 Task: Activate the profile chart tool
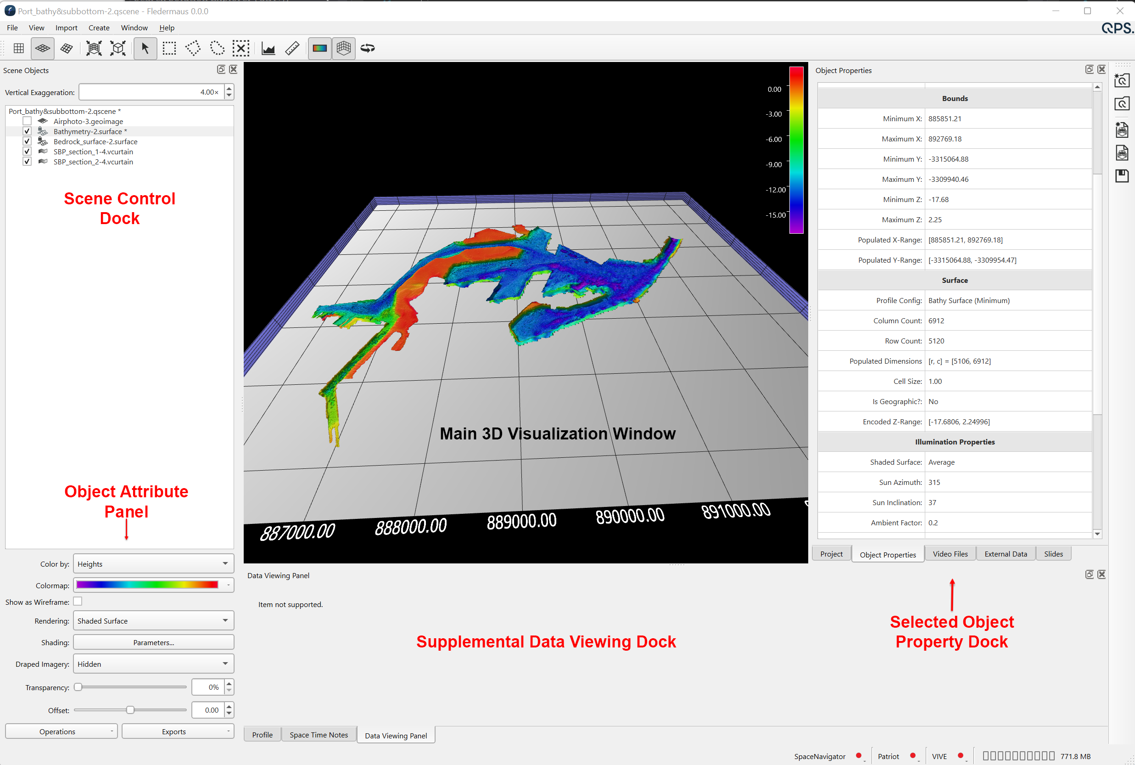pyautogui.click(x=268, y=48)
